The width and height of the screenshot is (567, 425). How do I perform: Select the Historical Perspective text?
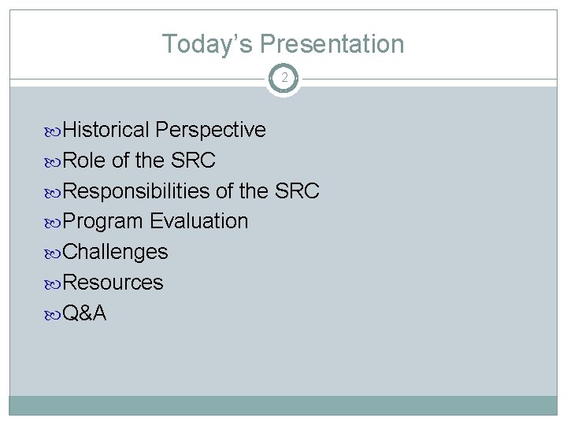164,130
